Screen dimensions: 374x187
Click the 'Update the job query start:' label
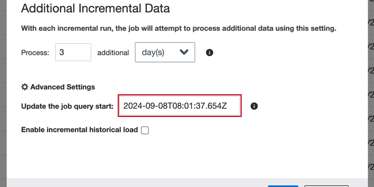pos(67,106)
